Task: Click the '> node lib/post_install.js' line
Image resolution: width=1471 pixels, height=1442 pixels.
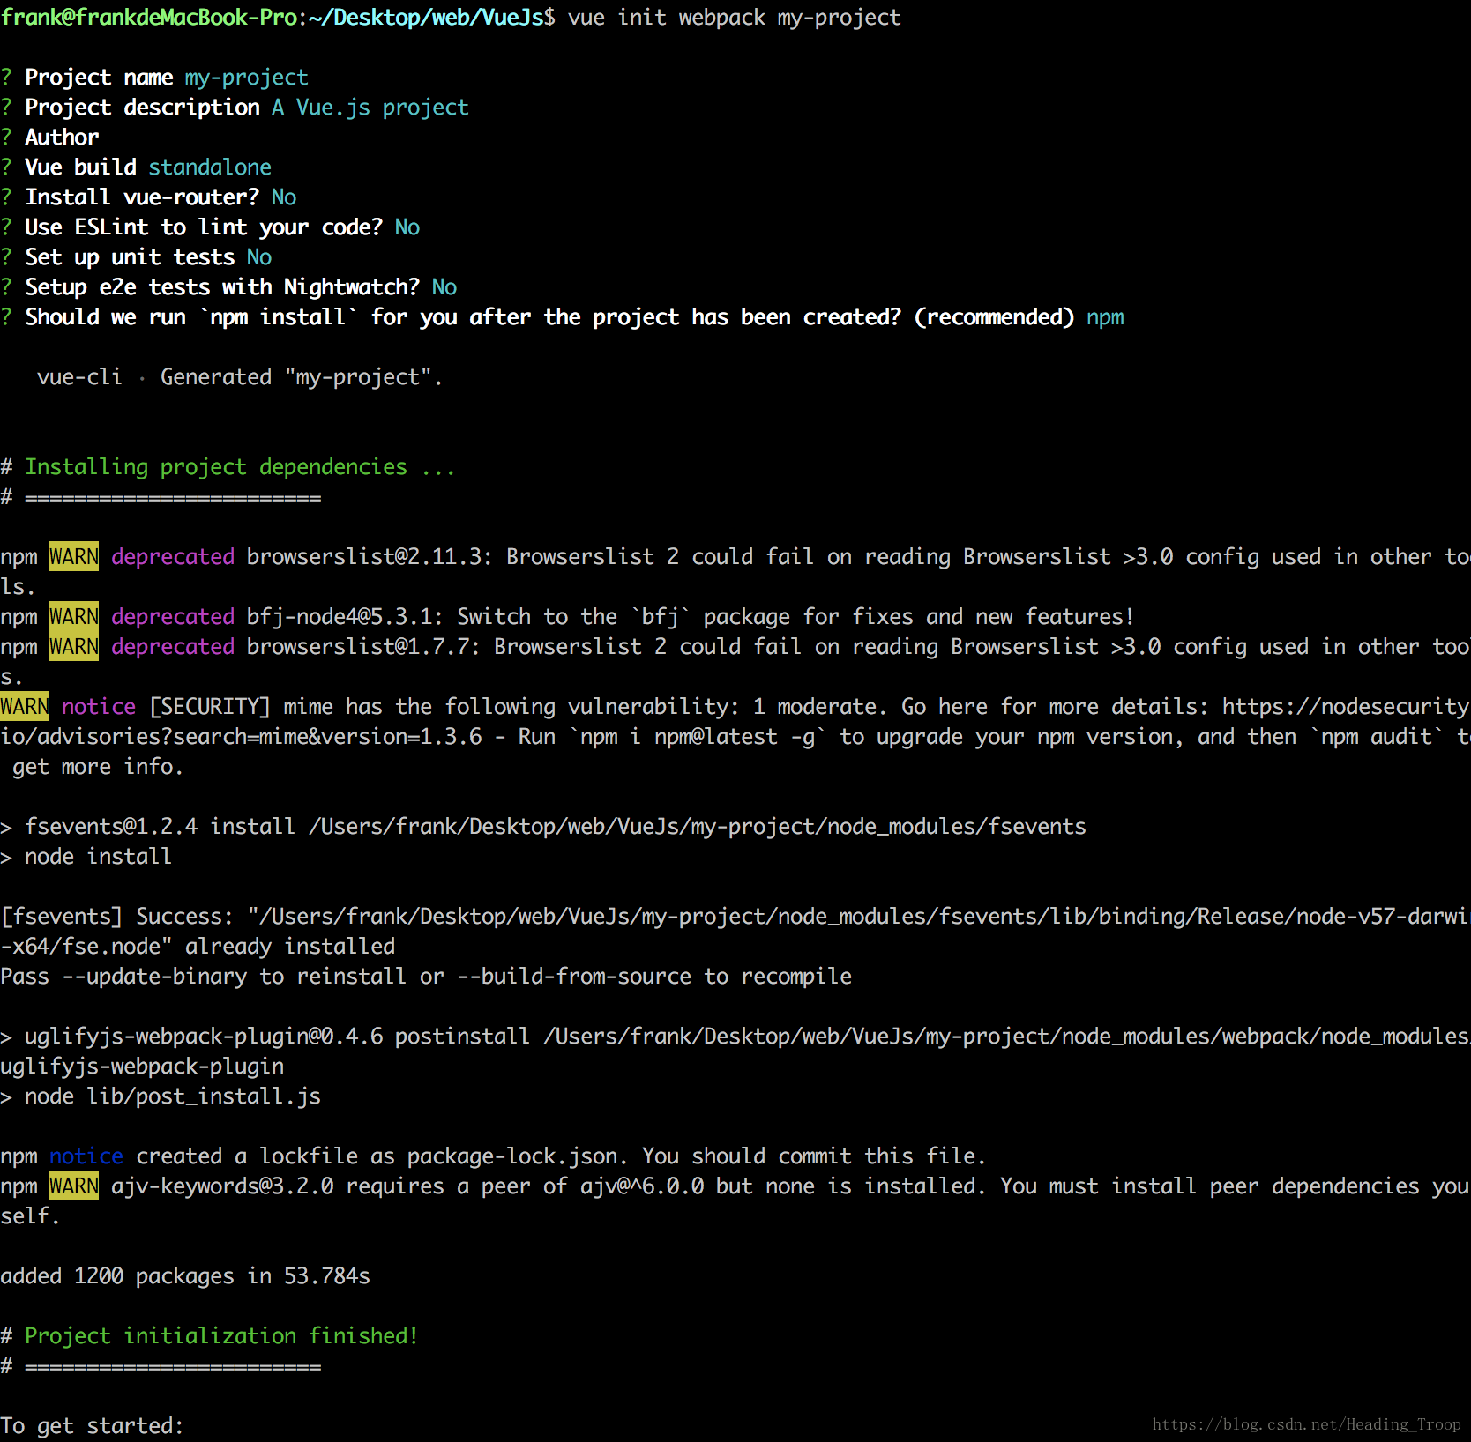Action: [161, 1096]
